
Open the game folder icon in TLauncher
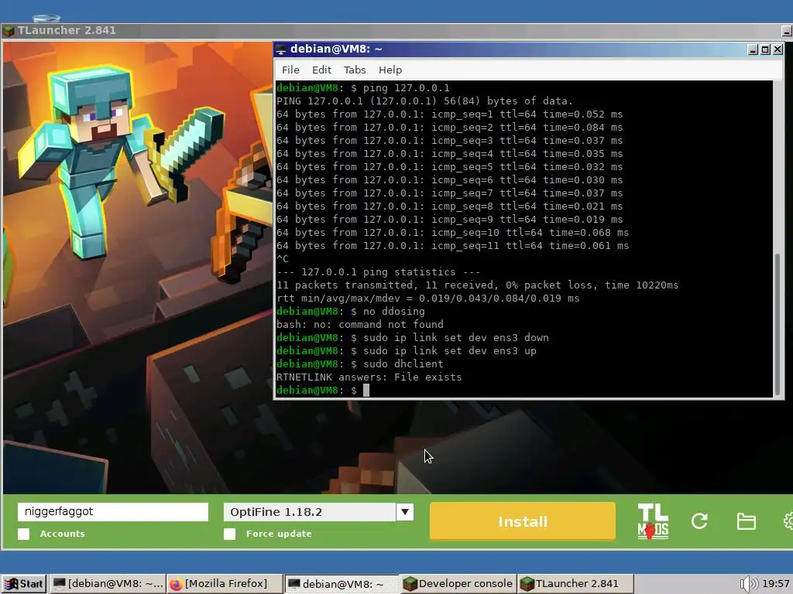tap(746, 521)
